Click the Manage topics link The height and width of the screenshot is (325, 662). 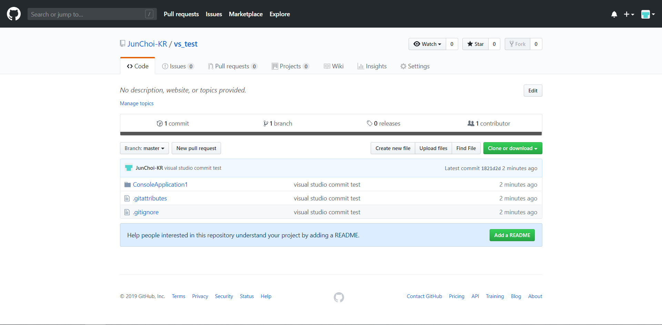[x=137, y=104]
